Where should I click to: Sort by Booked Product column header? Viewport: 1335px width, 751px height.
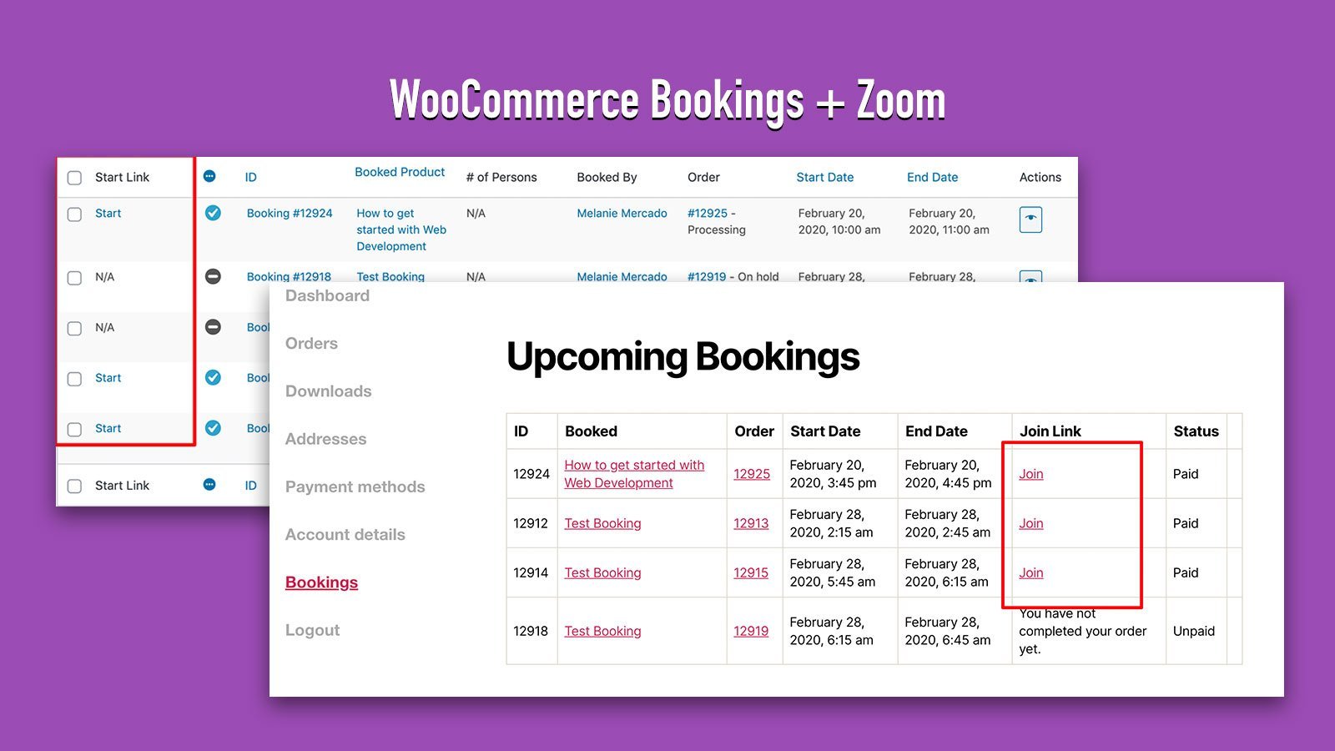pos(400,172)
